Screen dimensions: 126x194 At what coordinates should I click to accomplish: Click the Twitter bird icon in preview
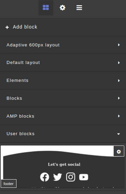click(x=57, y=177)
